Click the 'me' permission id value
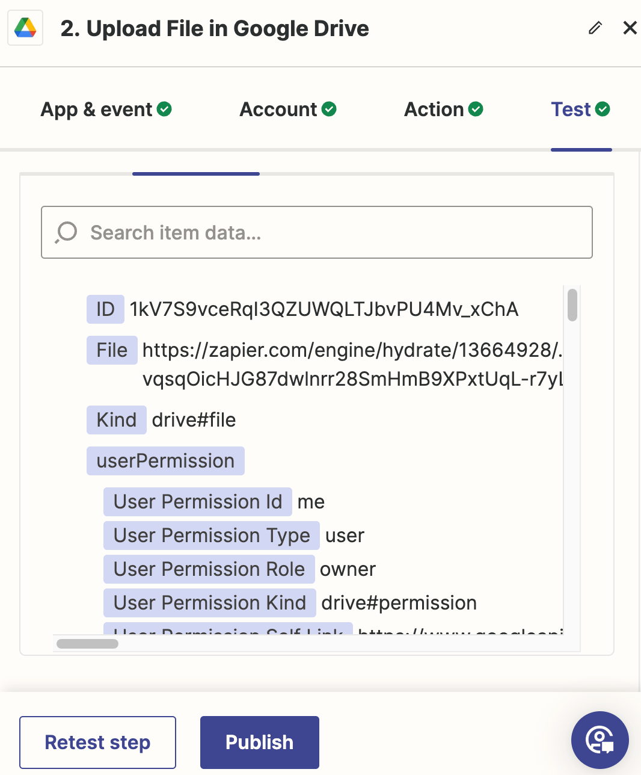The height and width of the screenshot is (775, 641). pos(311,502)
